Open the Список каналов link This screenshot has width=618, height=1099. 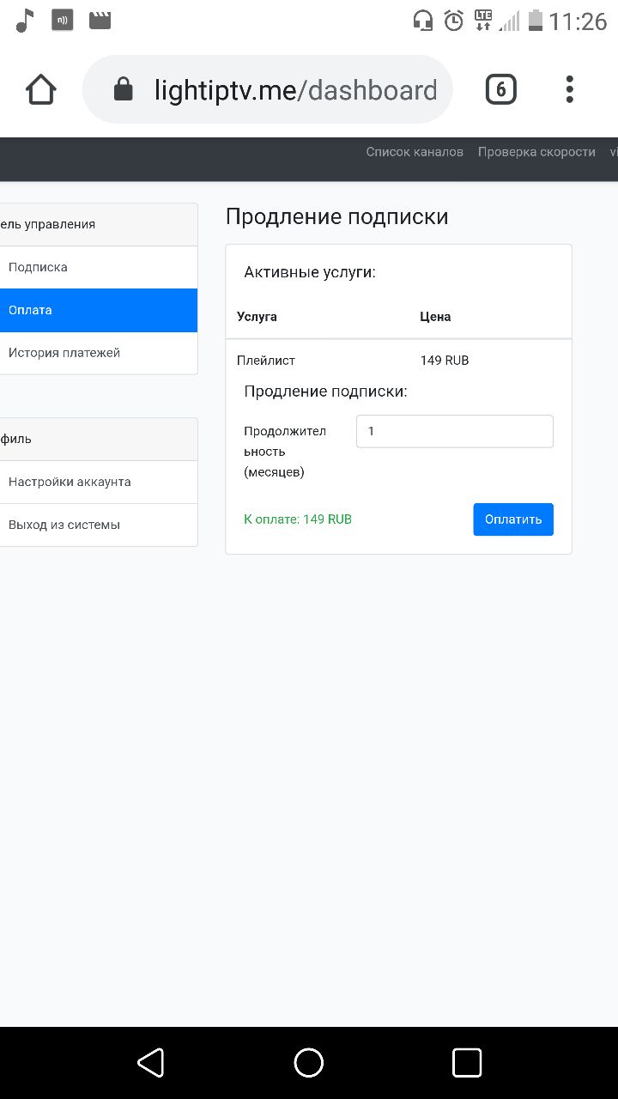click(x=415, y=152)
